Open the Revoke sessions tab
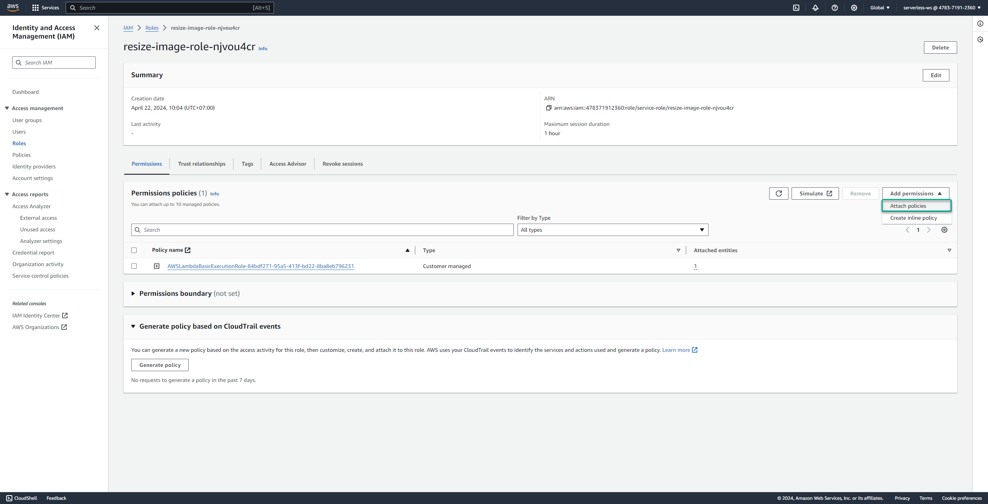Viewport: 988px width, 504px height. [343, 164]
